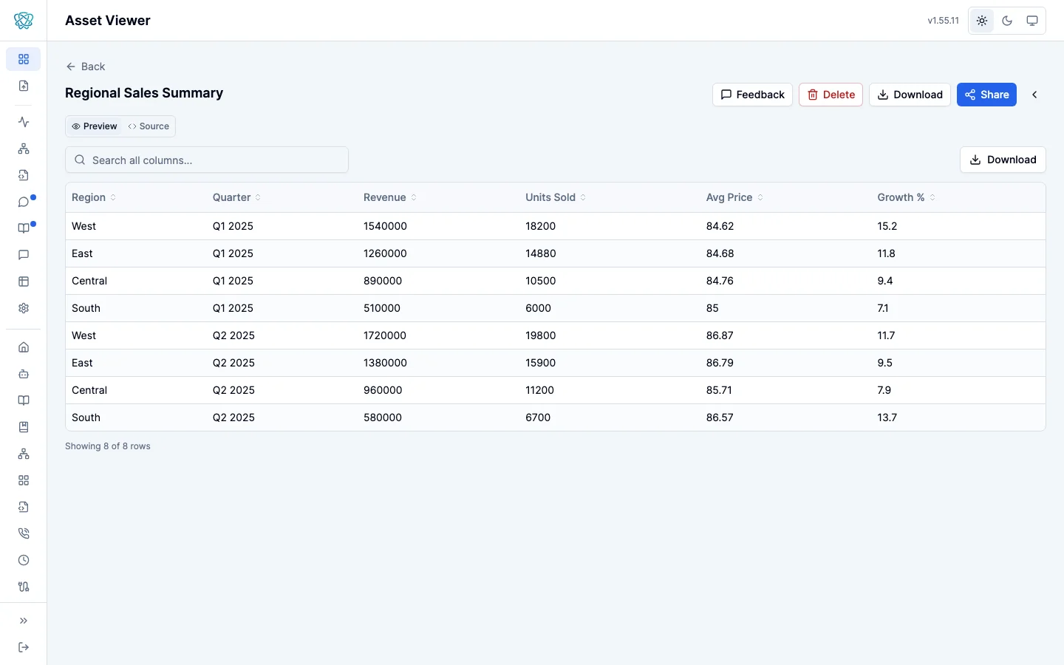The height and width of the screenshot is (665, 1064).
Task: Switch to the Preview tab
Action: (95, 126)
